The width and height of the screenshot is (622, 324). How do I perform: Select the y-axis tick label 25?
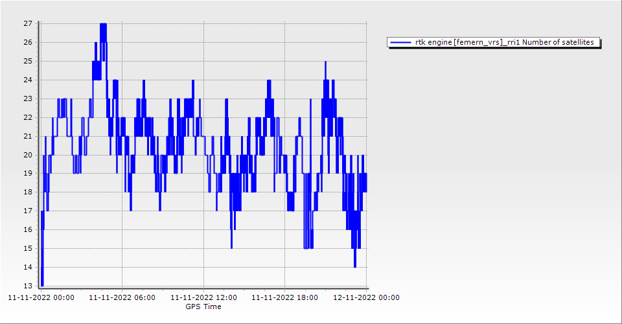pos(28,61)
